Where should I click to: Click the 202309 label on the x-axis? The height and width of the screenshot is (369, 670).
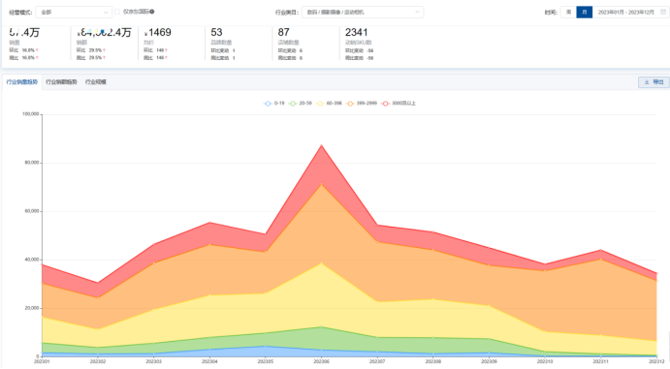coord(489,361)
